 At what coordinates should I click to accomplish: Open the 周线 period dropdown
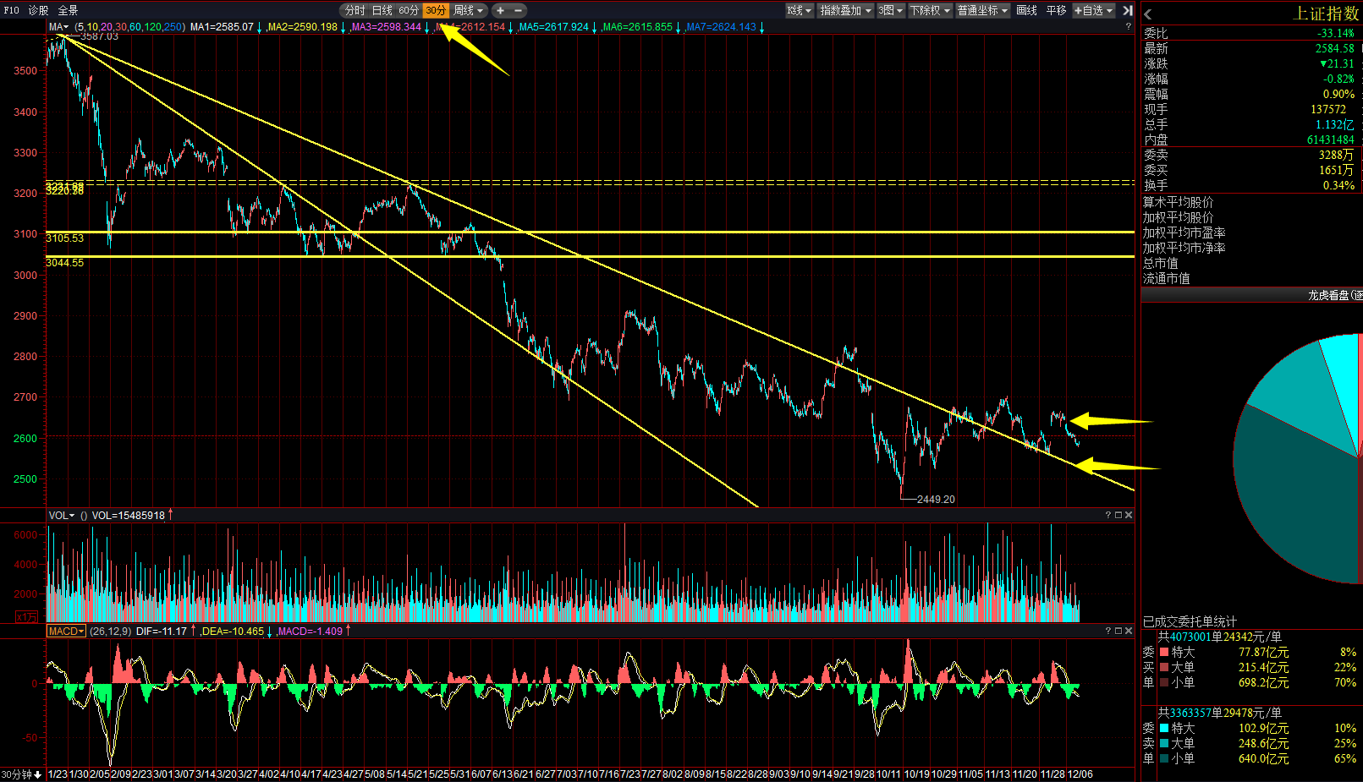coord(469,10)
